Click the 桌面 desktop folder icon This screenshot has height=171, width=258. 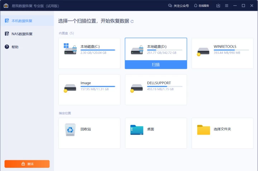tap(137, 130)
